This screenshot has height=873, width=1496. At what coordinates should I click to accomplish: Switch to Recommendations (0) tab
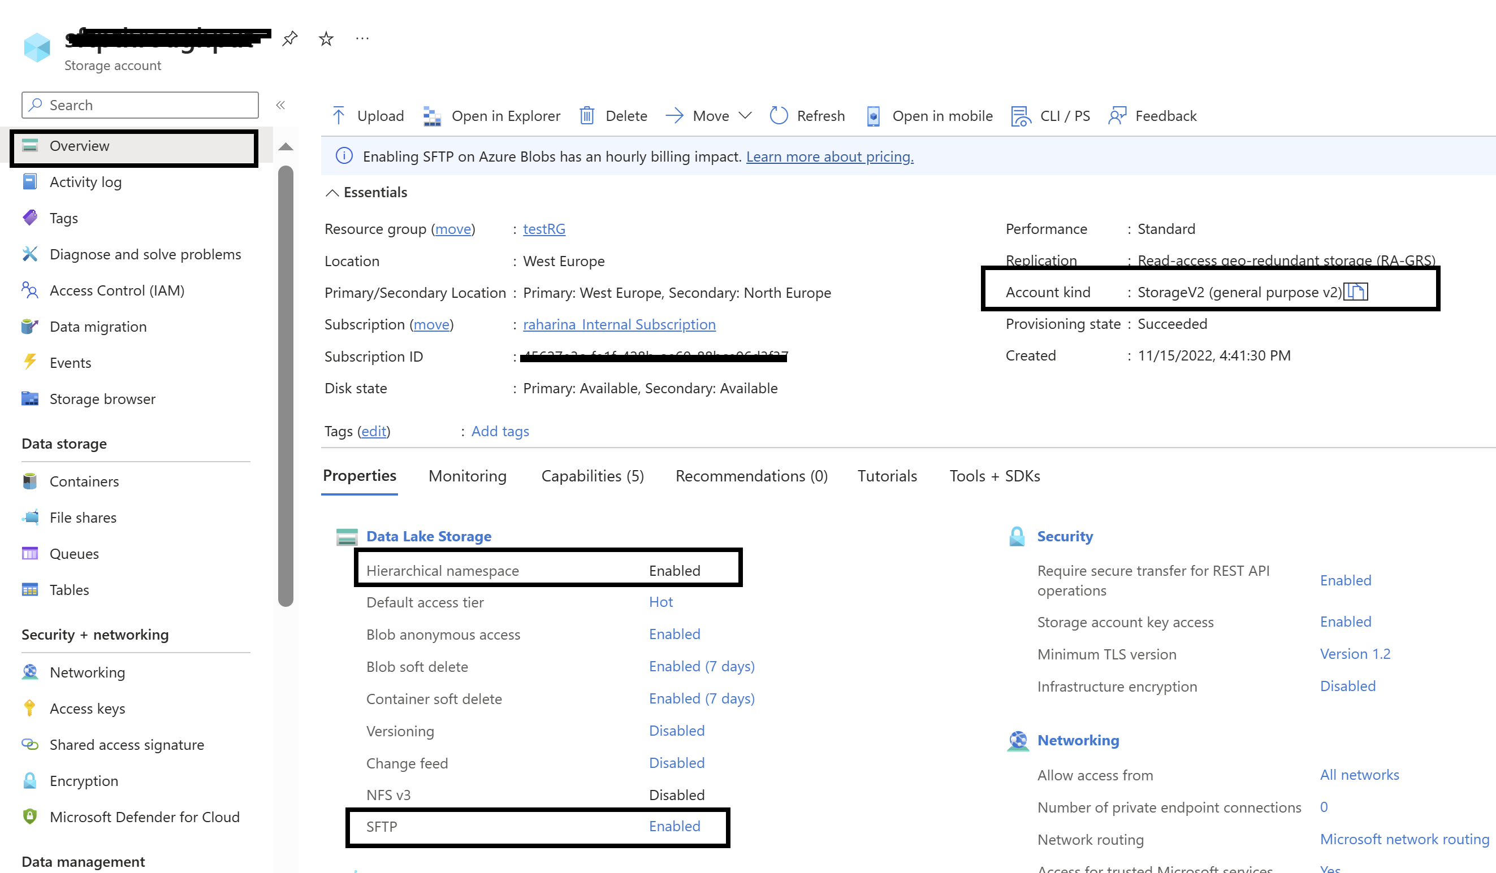751,476
